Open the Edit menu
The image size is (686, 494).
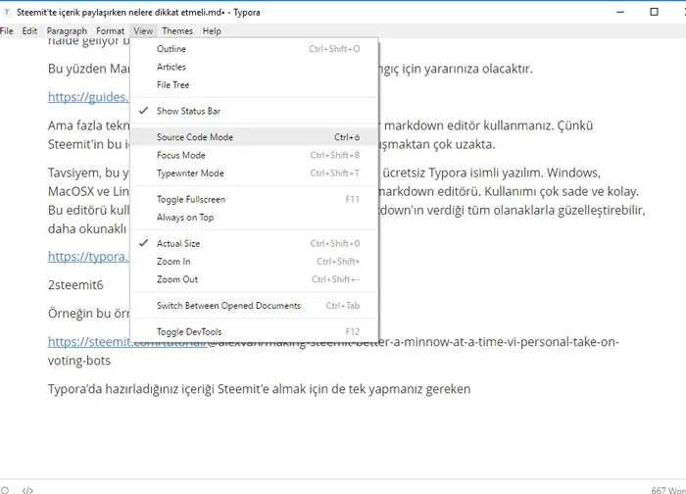point(29,31)
